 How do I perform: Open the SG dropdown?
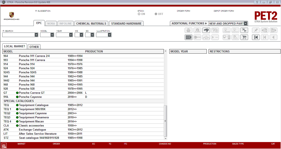click(92, 35)
